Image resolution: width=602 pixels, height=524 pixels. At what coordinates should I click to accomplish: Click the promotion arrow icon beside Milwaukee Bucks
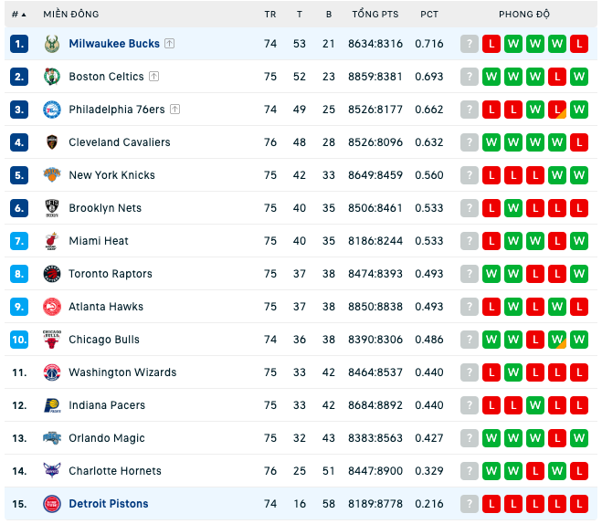pos(169,44)
